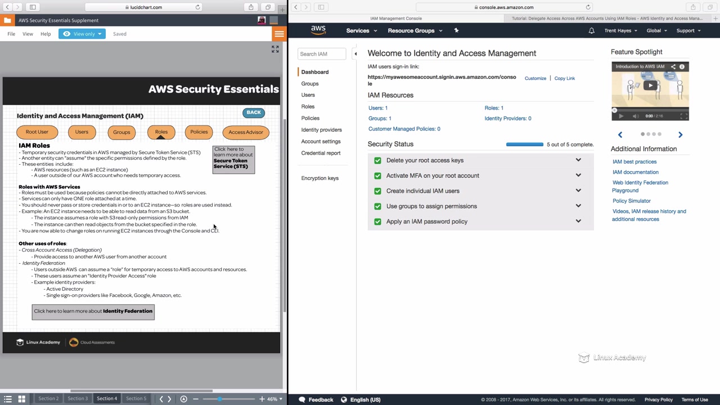Enter fullscreen mode on the Lucidchart canvas
The height and width of the screenshot is (405, 720).
point(275,49)
